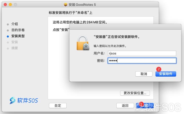Close the installer with red window button
Image resolution: width=184 pixels, height=114 pixels.
[x=5, y=5]
